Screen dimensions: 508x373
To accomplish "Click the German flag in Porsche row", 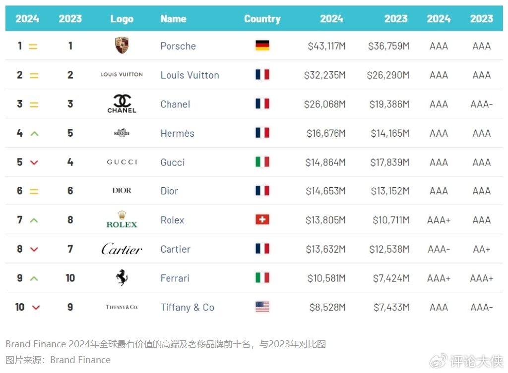I will (262, 46).
